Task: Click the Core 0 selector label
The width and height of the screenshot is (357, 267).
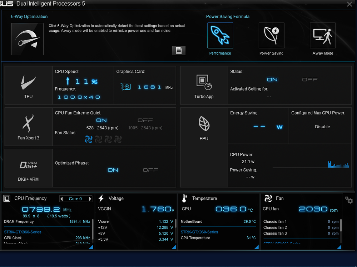Action: 75,199
